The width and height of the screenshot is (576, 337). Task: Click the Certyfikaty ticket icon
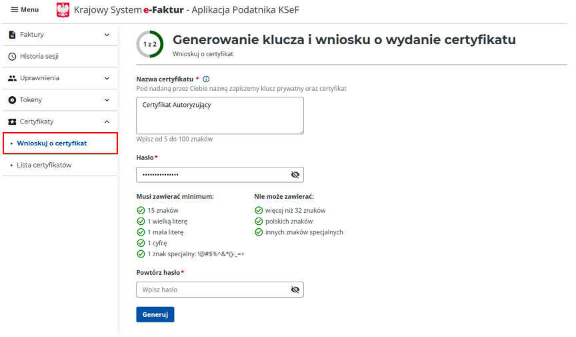[12, 121]
